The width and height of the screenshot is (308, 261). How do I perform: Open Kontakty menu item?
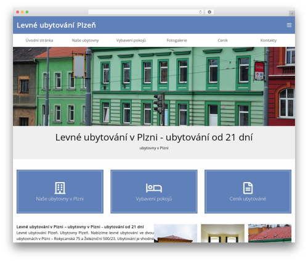pos(269,40)
